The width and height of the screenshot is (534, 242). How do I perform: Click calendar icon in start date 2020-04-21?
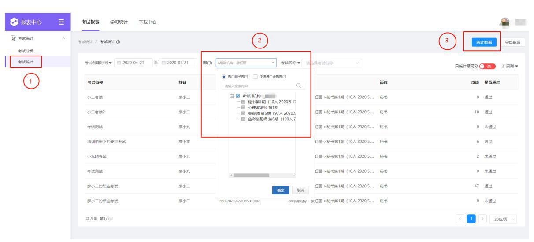pyautogui.click(x=119, y=63)
